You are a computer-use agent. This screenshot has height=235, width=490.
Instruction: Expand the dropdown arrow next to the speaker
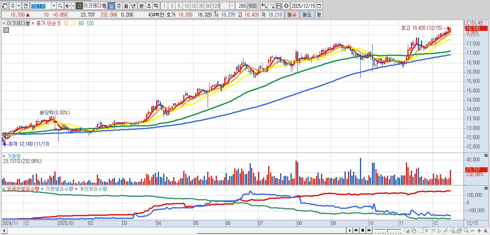coord(73,6)
